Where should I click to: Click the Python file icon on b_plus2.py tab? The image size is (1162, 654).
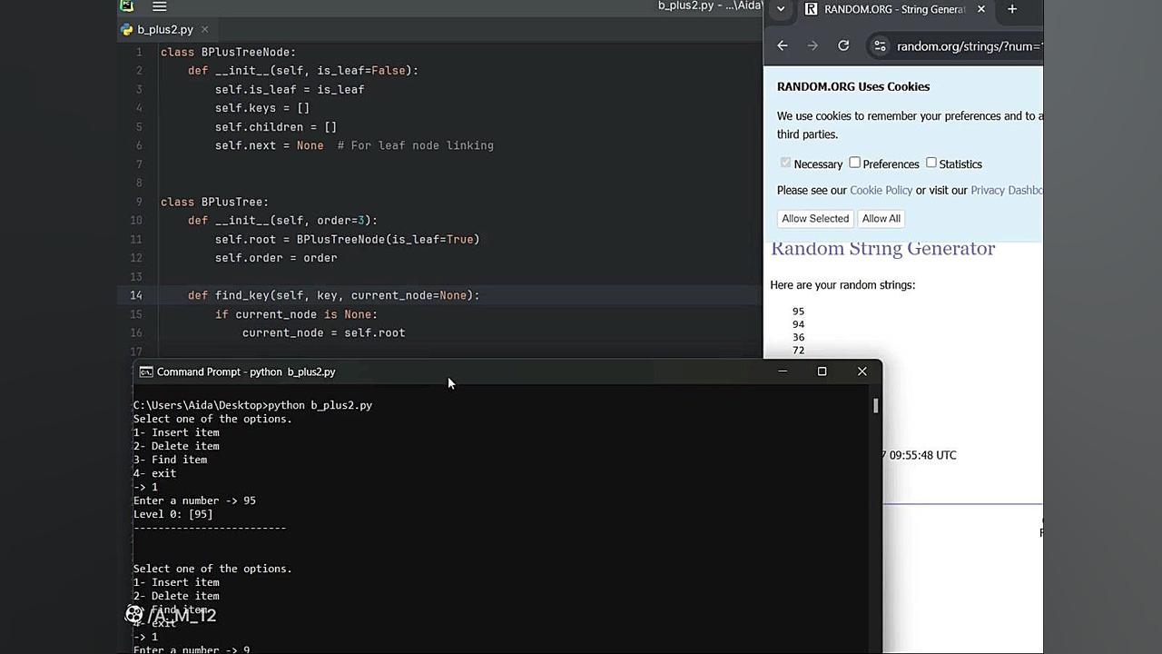(x=126, y=29)
